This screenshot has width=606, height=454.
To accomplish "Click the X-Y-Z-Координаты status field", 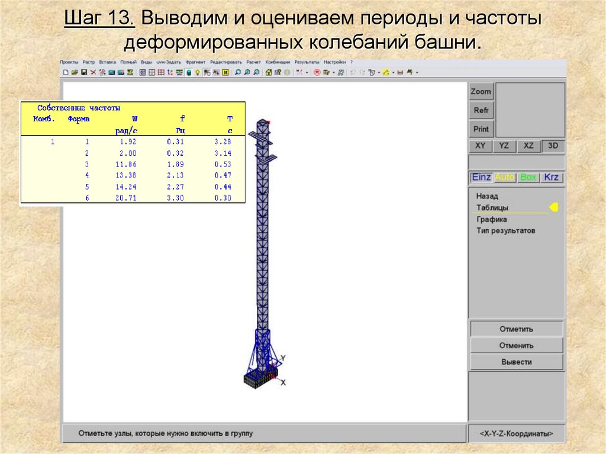I will (516, 433).
